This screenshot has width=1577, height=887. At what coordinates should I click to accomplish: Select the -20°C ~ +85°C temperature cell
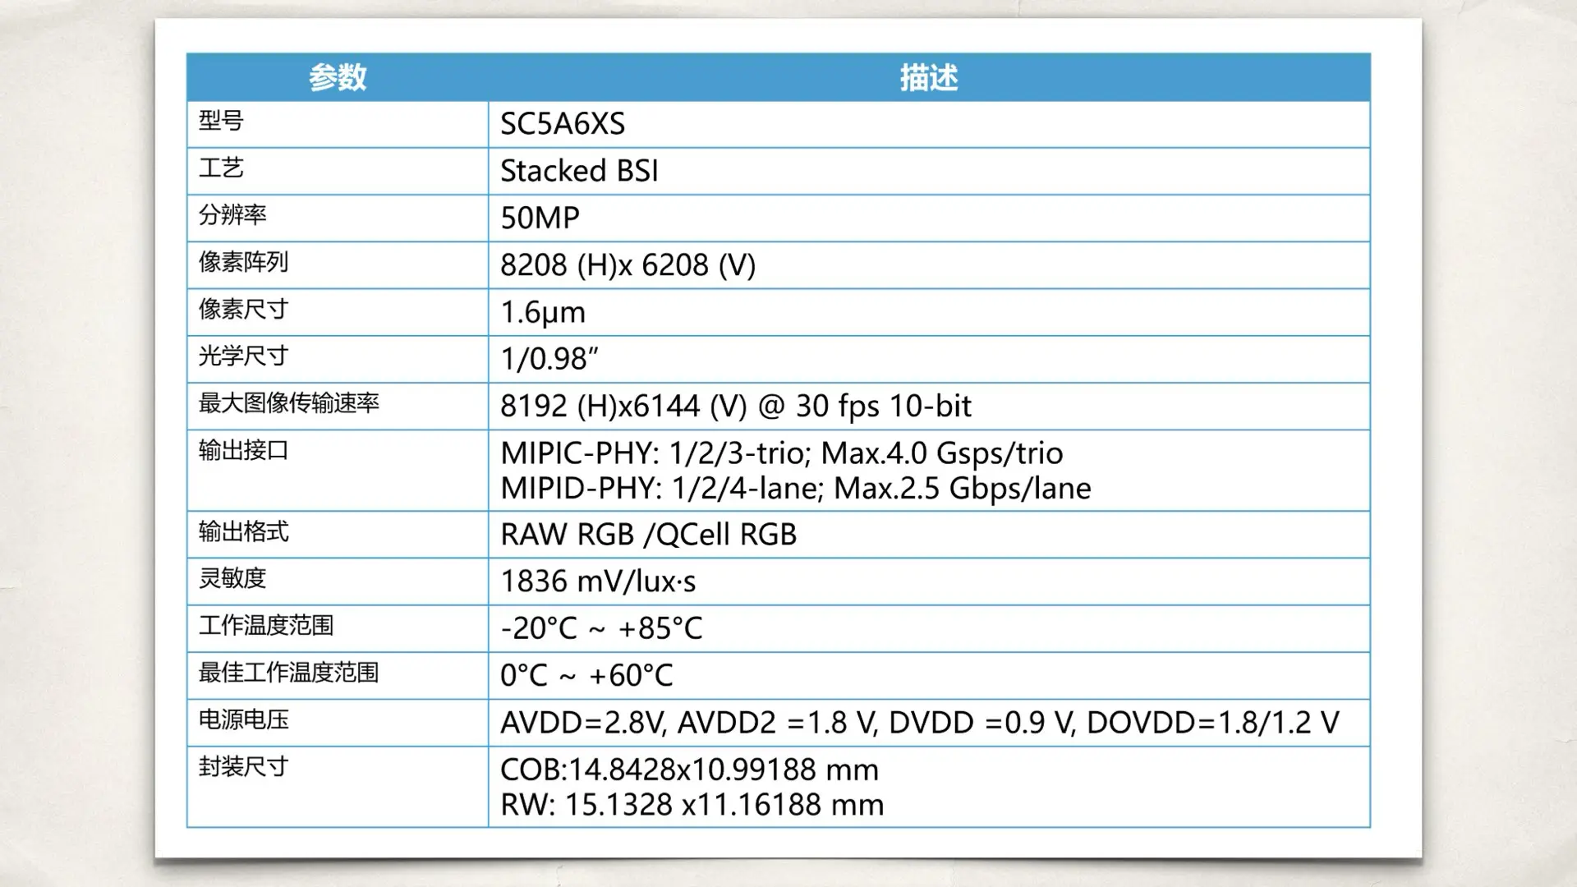(x=601, y=628)
